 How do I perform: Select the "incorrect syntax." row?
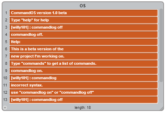point(84,85)
